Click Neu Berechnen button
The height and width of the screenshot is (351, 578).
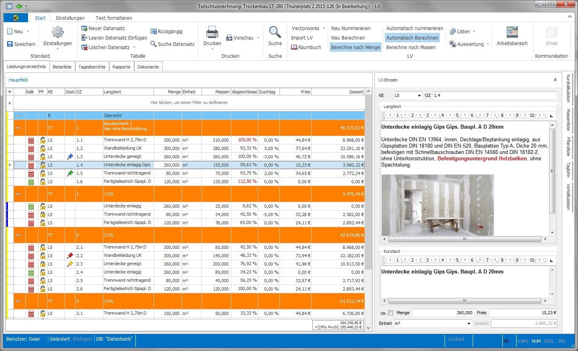348,38
